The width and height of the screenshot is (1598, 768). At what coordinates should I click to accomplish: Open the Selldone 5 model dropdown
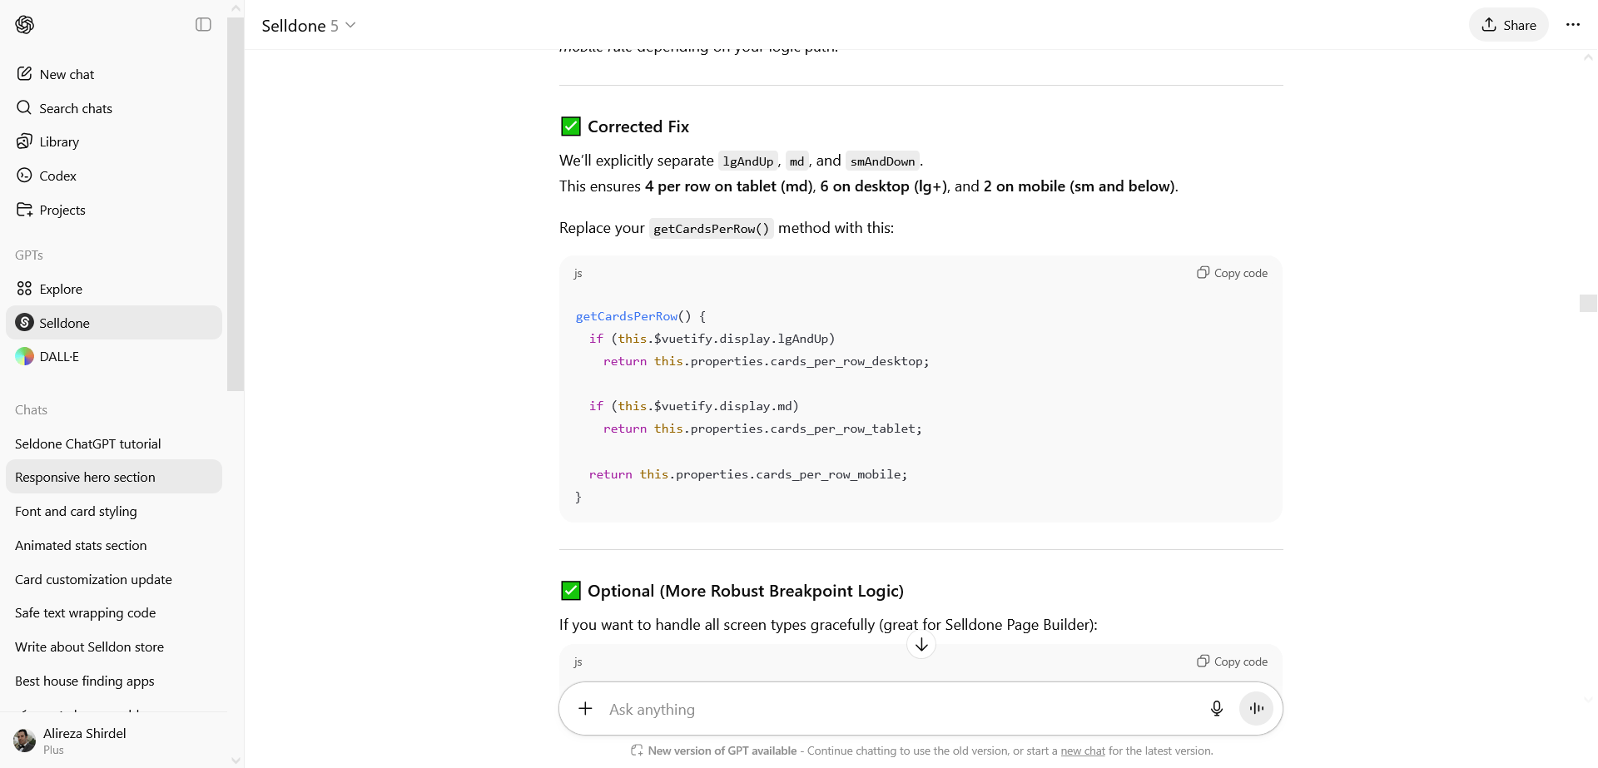(x=309, y=26)
